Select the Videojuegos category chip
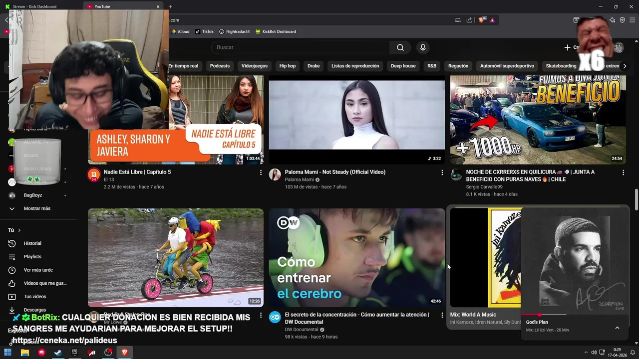 254,66
